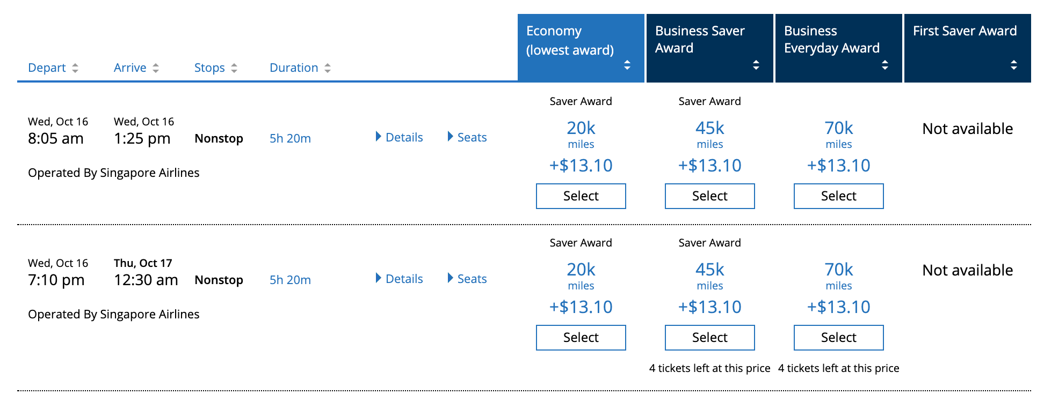1044x402 pixels.
Task: Sort by Stops using arrow icon
Action: 234,68
